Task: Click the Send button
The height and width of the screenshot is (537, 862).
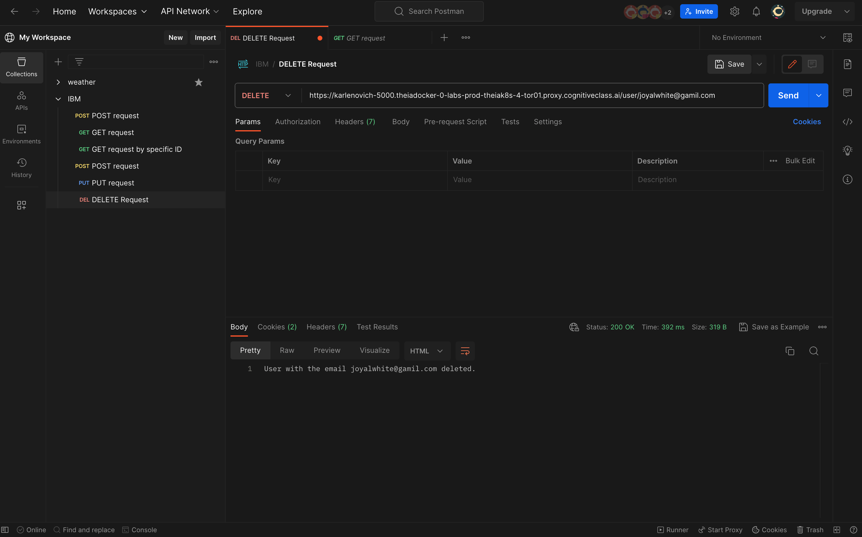Action: (788, 95)
